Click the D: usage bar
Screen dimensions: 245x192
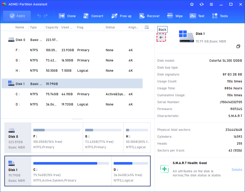(x=131, y=163)
